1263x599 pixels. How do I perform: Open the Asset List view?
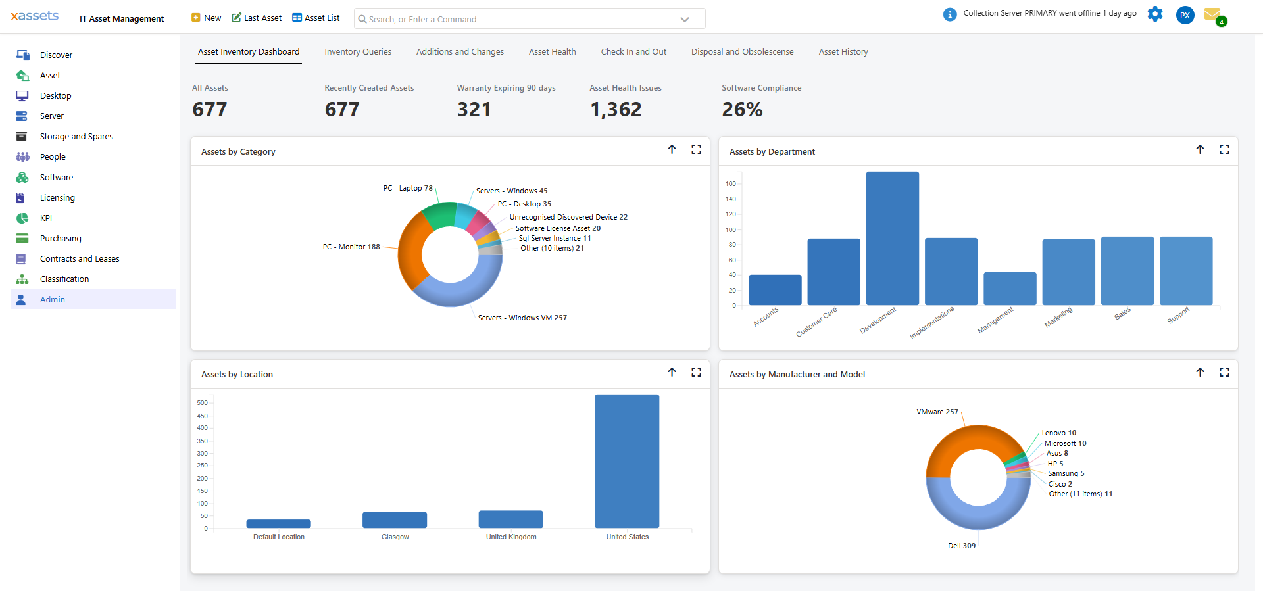click(x=316, y=18)
